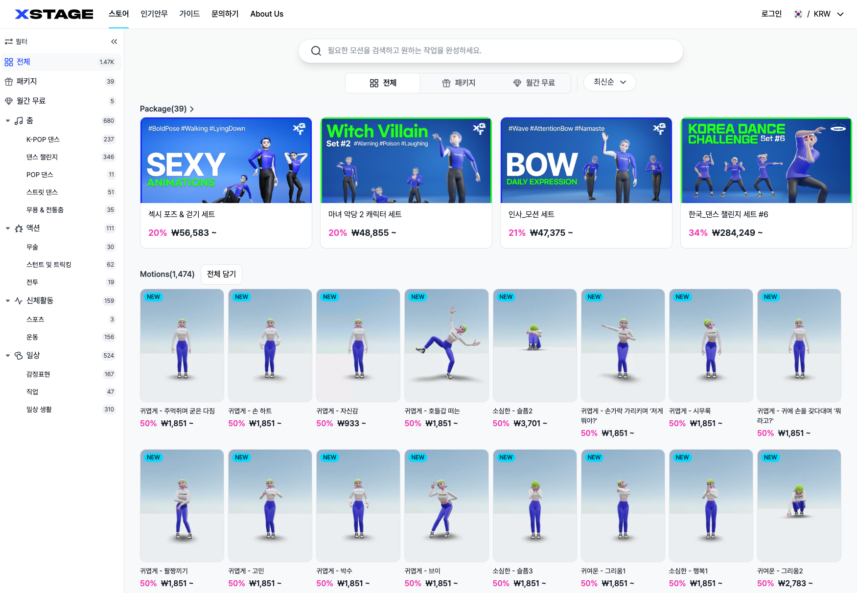Screen dimensions: 857x593
Task: Open Witch Villain Set #2 package thumbnail
Action: (x=406, y=160)
